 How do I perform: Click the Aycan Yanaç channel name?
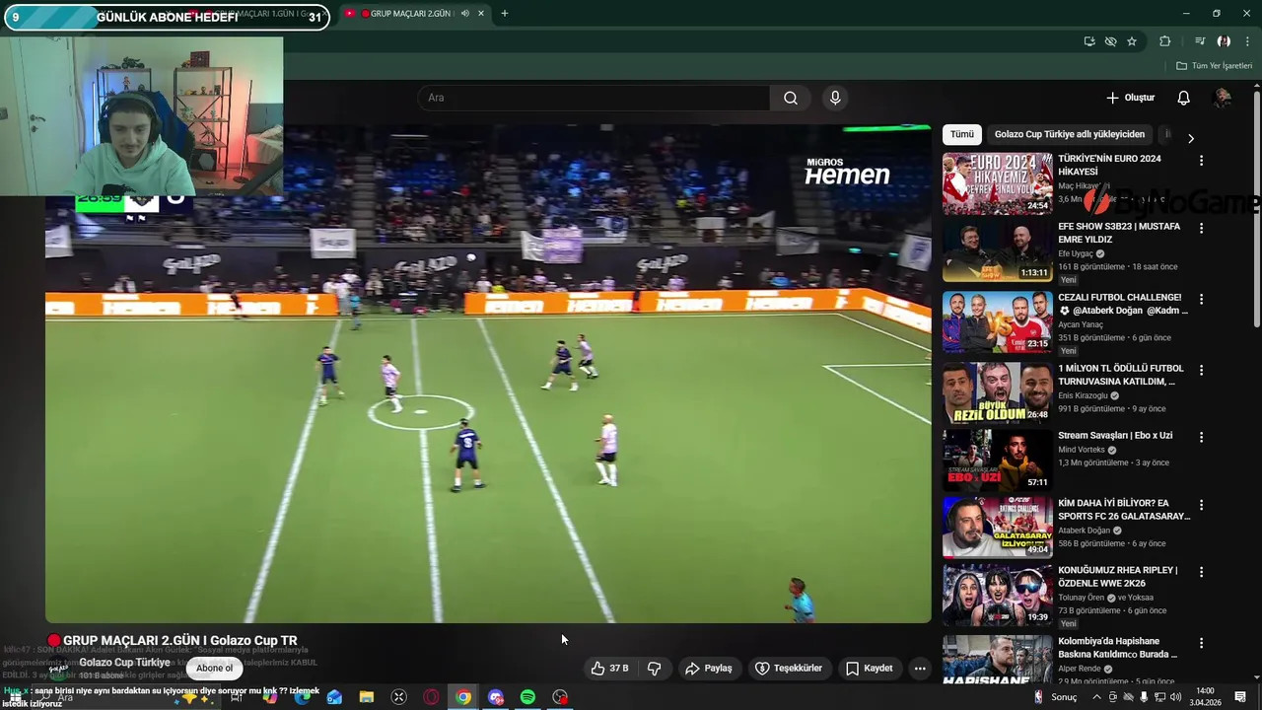[1082, 324]
